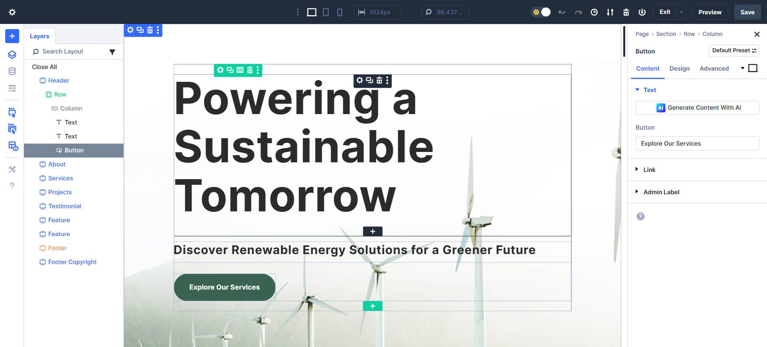Open the tools wrench icon in sidebar
The image size is (767, 347).
coord(12,170)
